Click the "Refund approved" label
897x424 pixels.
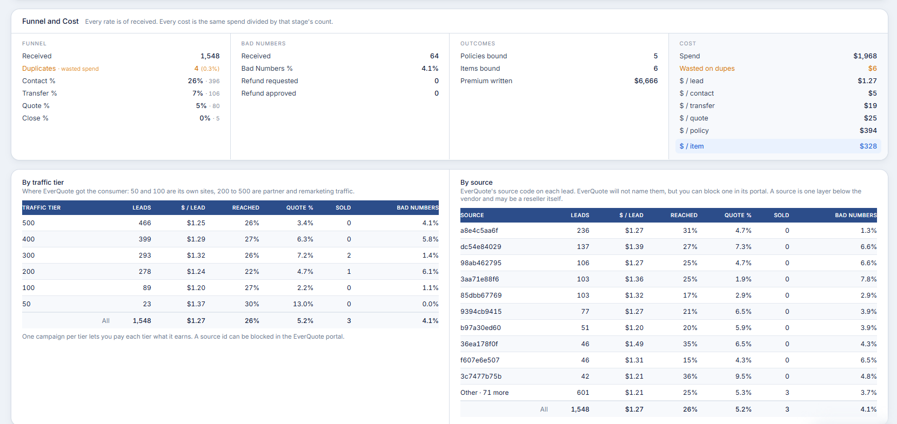[x=269, y=93]
